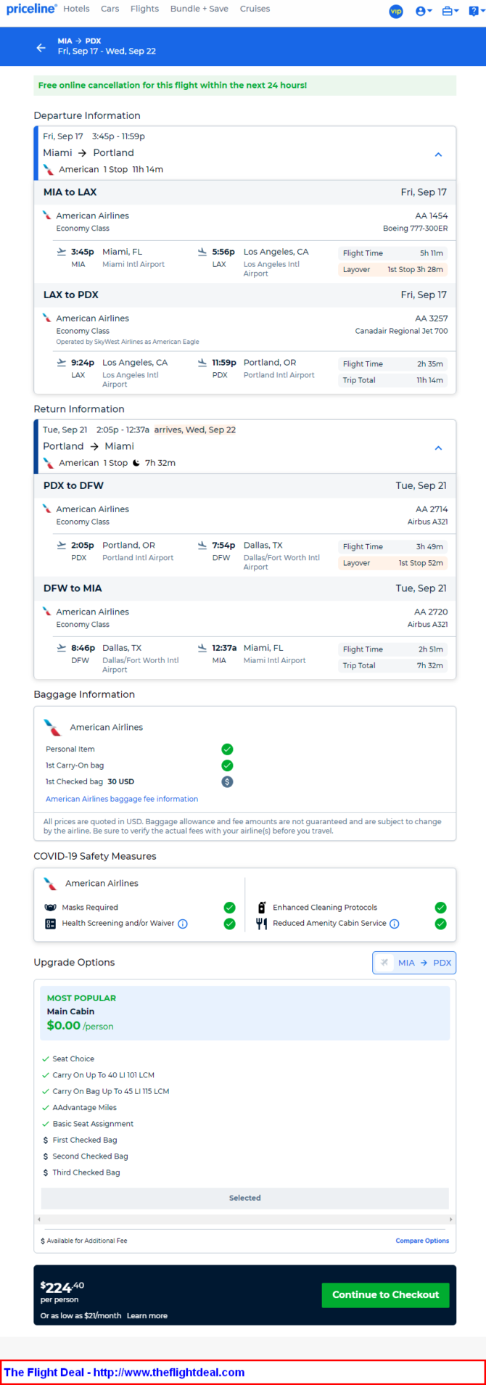Click the upgrade options horizontal scrollbar
Image resolution: width=486 pixels, height=1385 pixels.
tap(245, 1220)
